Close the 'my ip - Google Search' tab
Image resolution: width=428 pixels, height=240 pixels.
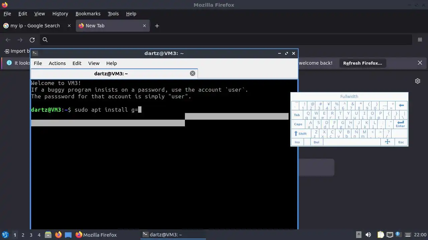(x=69, y=26)
